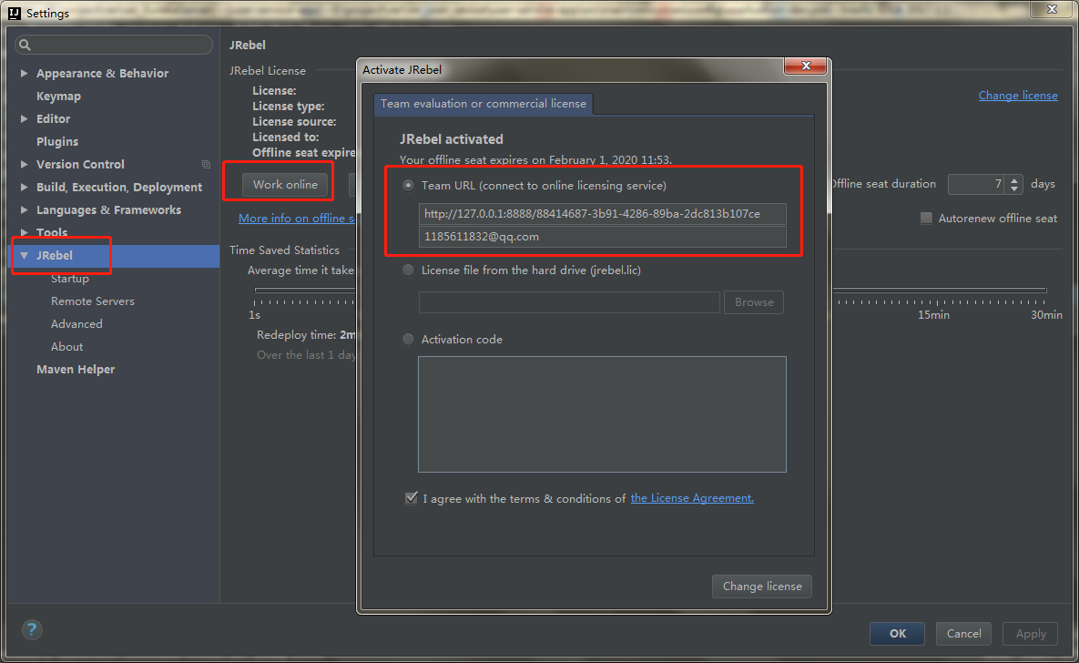Click Change license link in the Settings window
Viewport: 1079px width, 663px height.
point(1018,95)
